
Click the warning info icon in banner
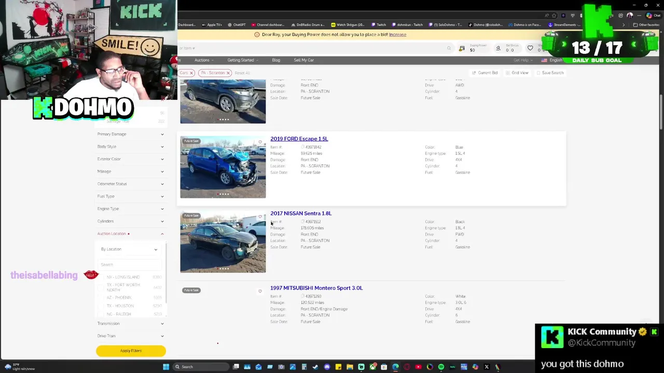[257, 35]
